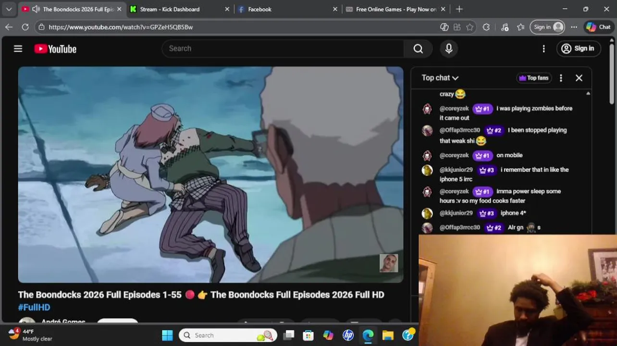Open Top fans leaderboard chip
Screen dimensions: 617x346
point(533,78)
